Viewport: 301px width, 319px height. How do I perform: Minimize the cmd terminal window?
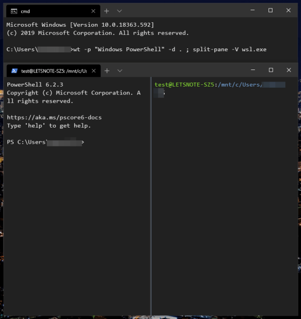[x=253, y=10]
